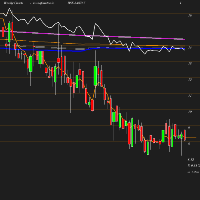
Task: Click the price axis label 11
Action: click(190, 96)
